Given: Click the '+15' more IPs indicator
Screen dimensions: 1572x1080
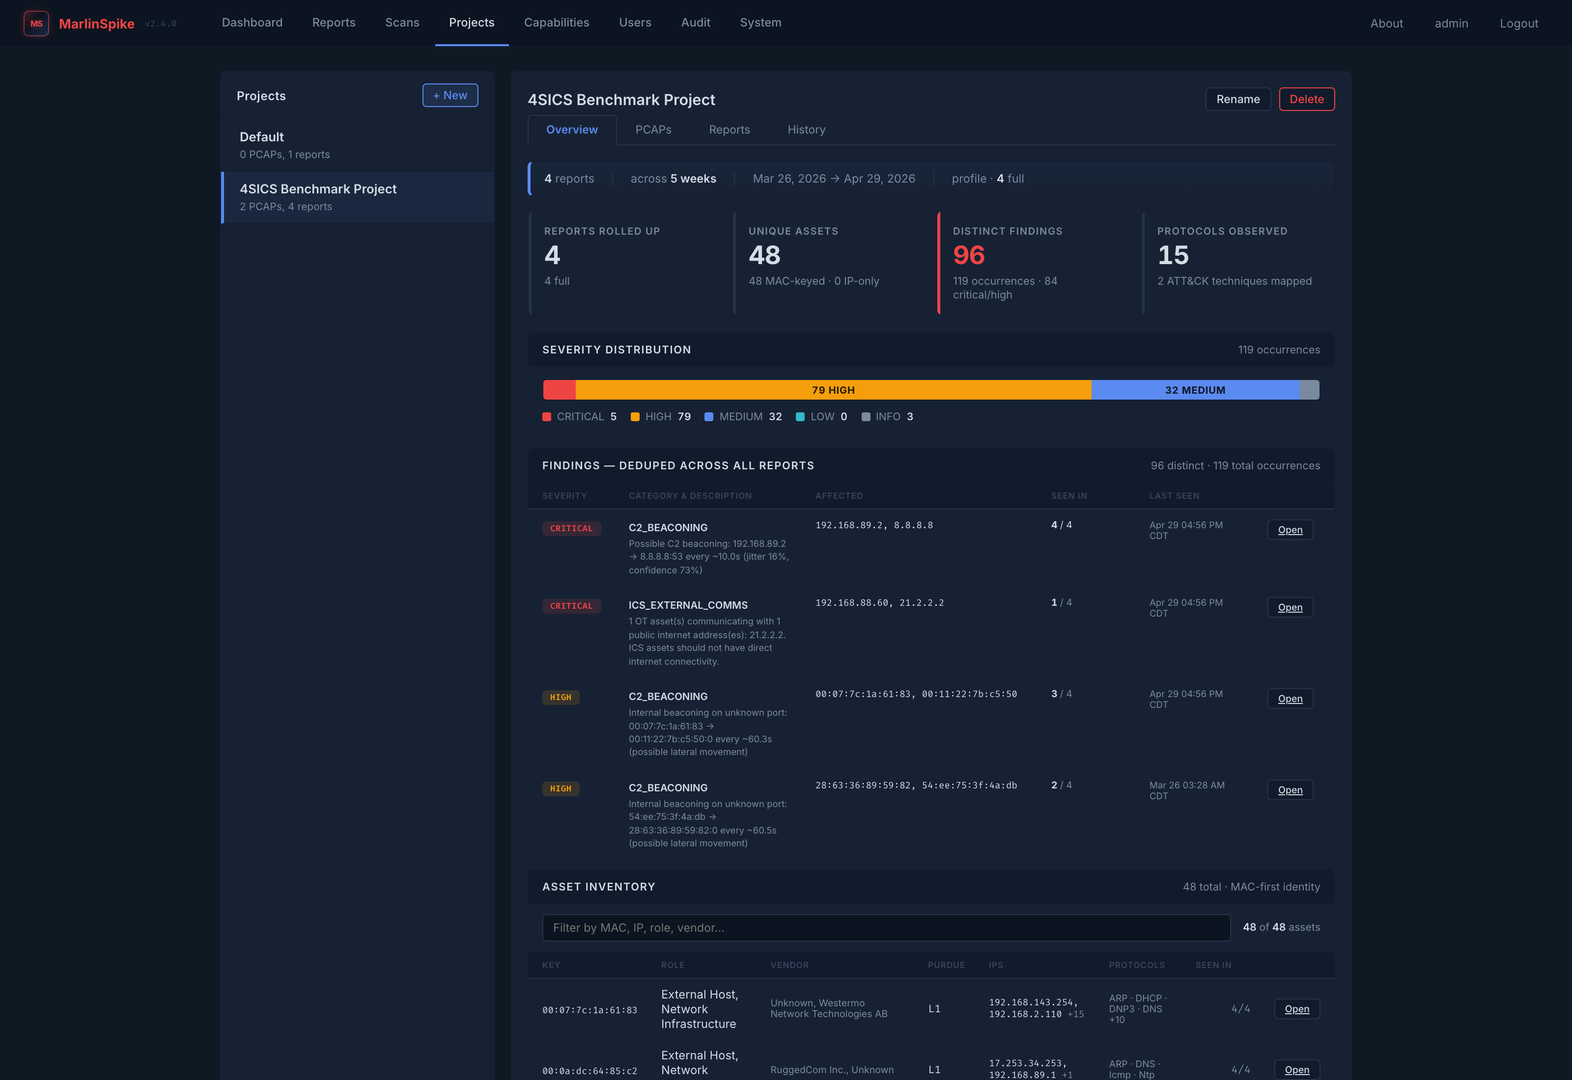Looking at the screenshot, I should [1075, 1014].
